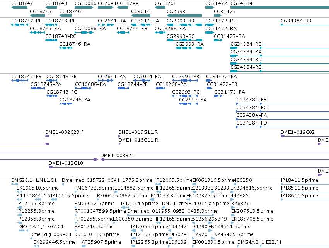
Task: Select transcript label CG10086-RA
Action: pyautogui.click(x=90, y=29)
